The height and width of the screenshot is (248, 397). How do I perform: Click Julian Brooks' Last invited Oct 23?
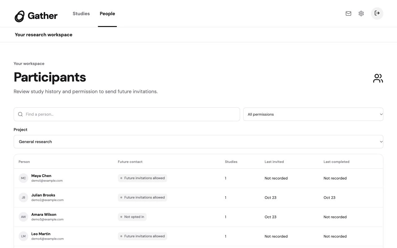(x=270, y=197)
